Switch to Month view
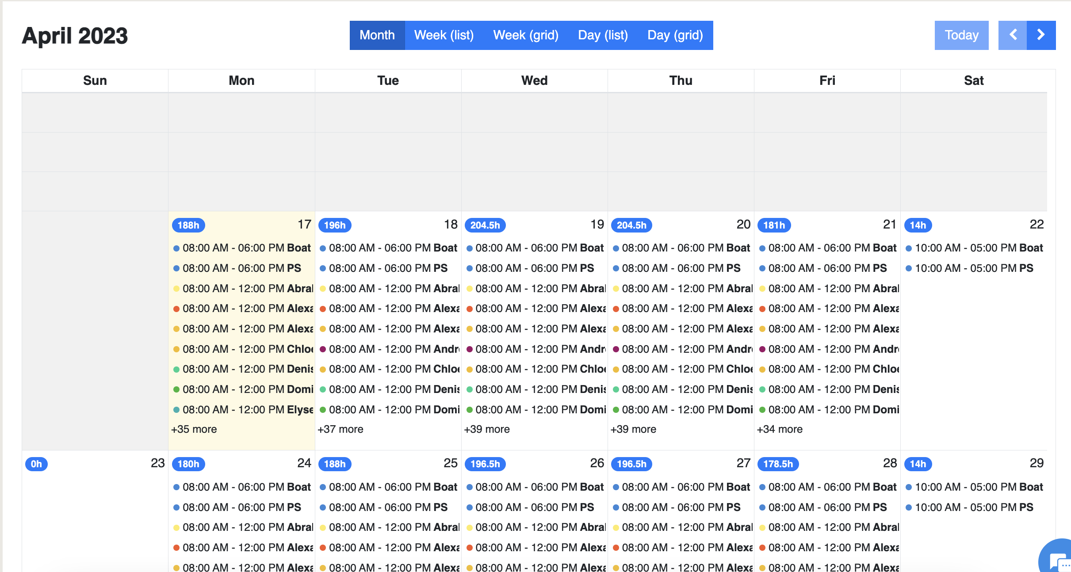This screenshot has height=572, width=1071. pyautogui.click(x=377, y=35)
